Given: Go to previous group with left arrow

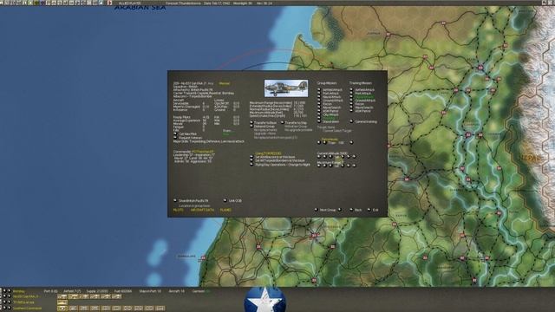Looking at the screenshot, I should point(316,210).
